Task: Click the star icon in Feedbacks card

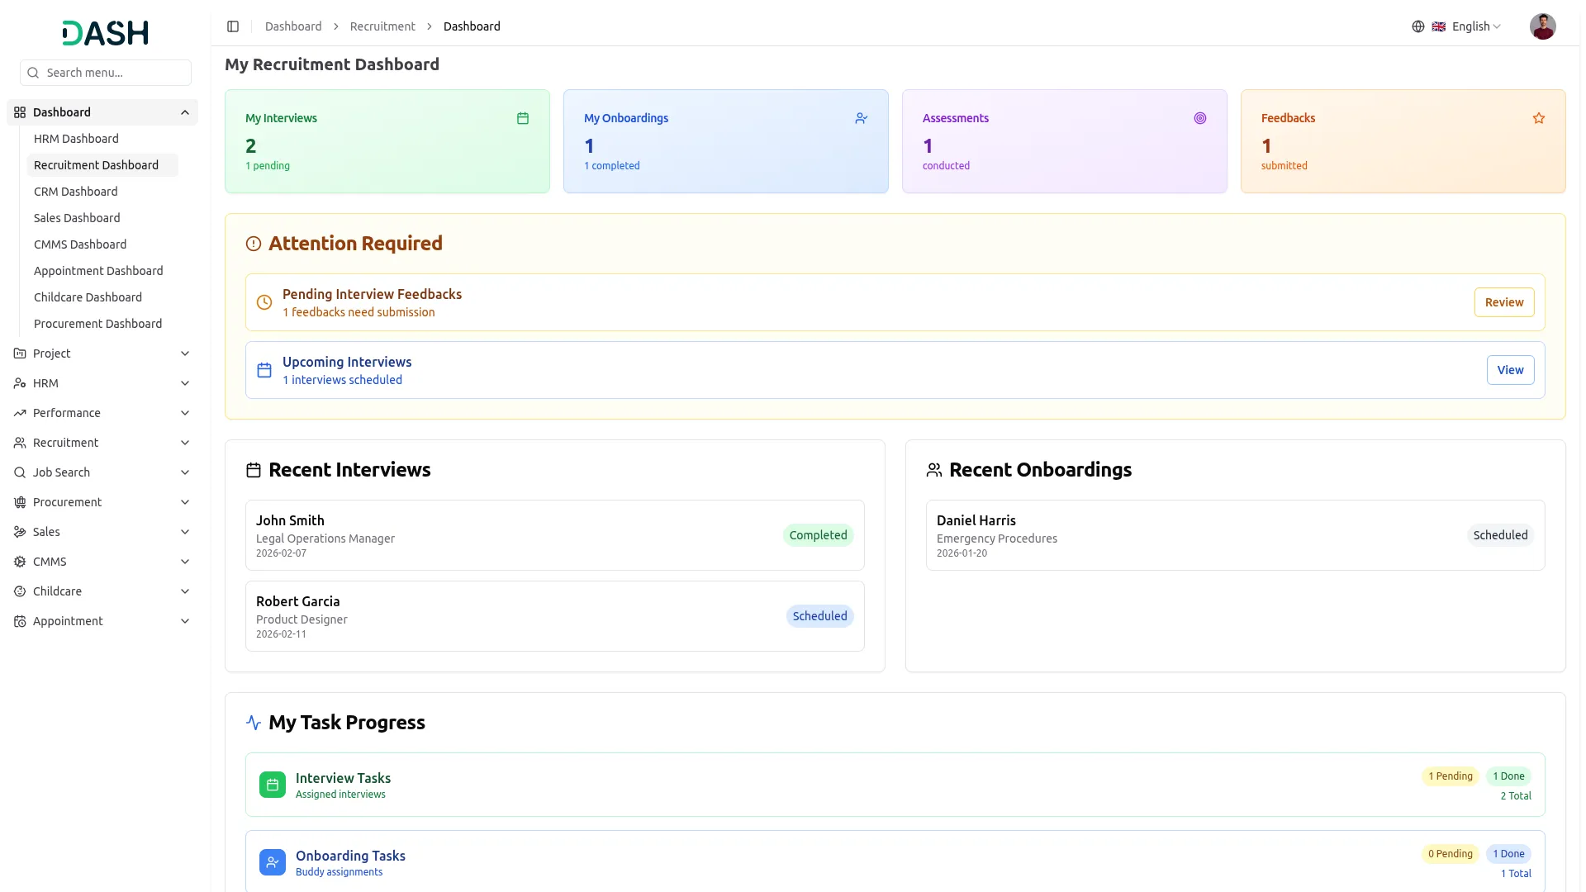Action: (1538, 118)
